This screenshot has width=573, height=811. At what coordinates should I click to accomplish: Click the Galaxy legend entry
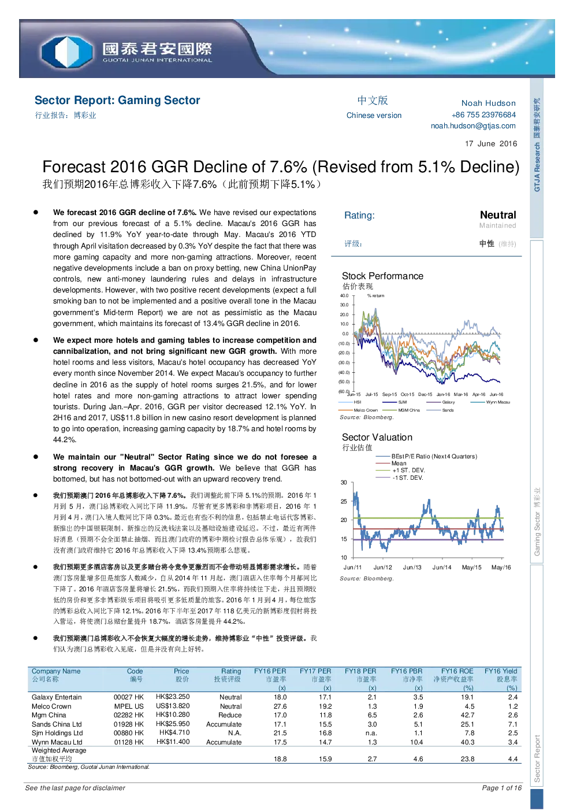(441, 402)
